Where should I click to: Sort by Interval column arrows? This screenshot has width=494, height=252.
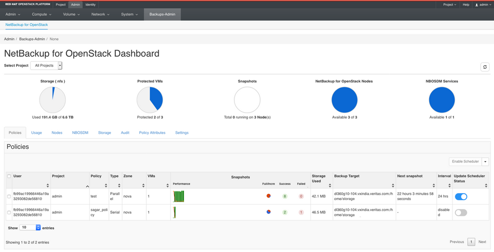coord(449,185)
